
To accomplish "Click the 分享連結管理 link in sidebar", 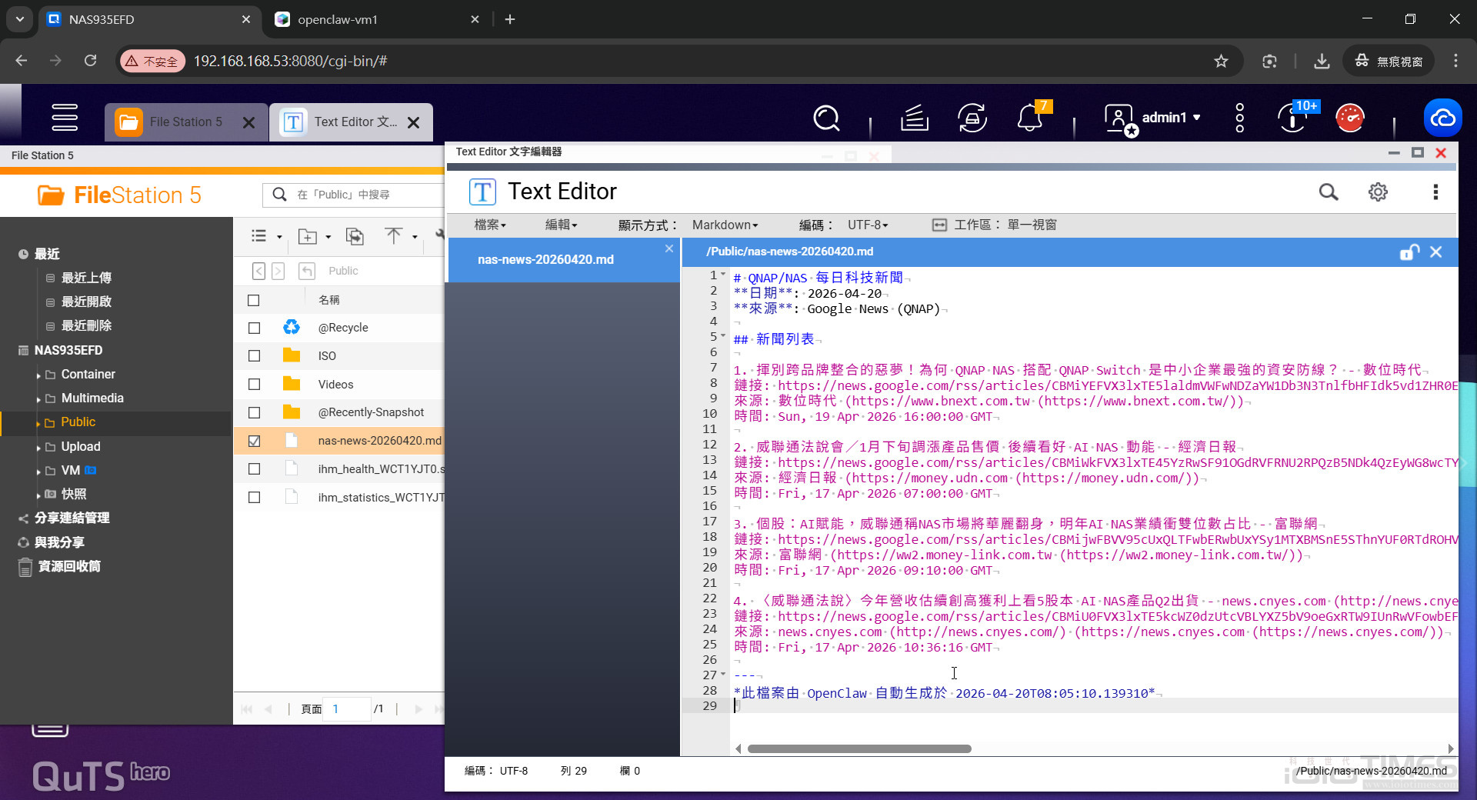I will (x=72, y=518).
